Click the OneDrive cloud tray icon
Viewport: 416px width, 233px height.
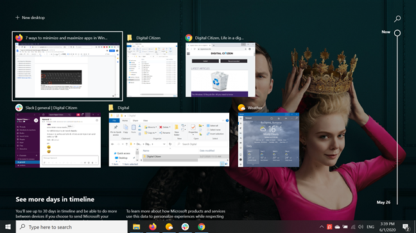(x=337, y=227)
